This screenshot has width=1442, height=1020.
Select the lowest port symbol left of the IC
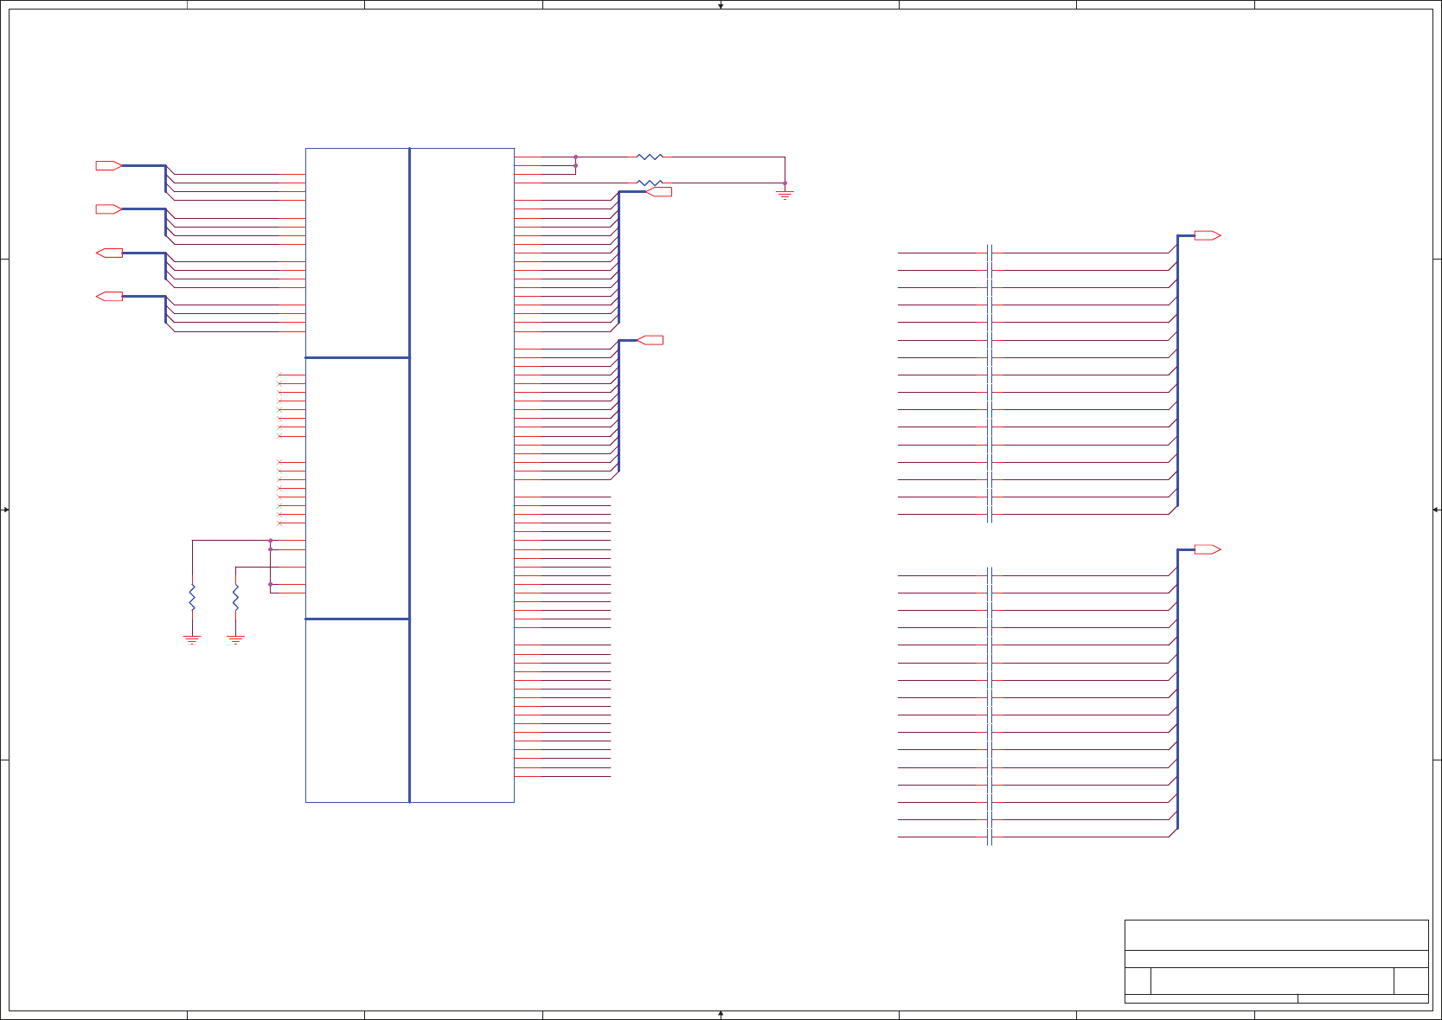109,296
